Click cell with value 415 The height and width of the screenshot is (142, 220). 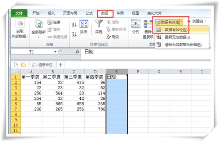(74, 82)
